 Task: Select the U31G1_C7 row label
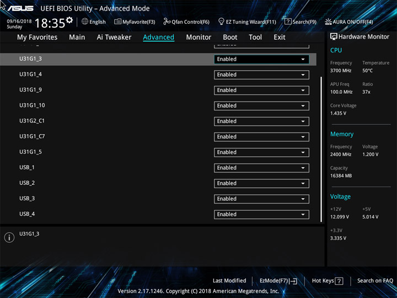32,136
